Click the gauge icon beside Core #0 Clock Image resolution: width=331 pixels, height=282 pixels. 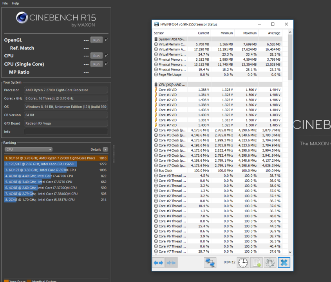pyautogui.click(x=156, y=130)
